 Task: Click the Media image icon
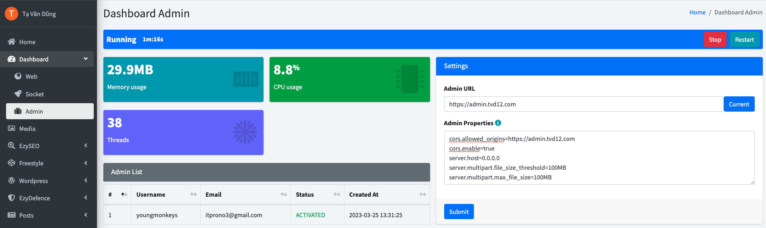click(12, 128)
